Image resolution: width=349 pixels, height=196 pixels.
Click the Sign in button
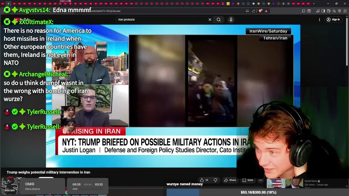click(x=333, y=20)
